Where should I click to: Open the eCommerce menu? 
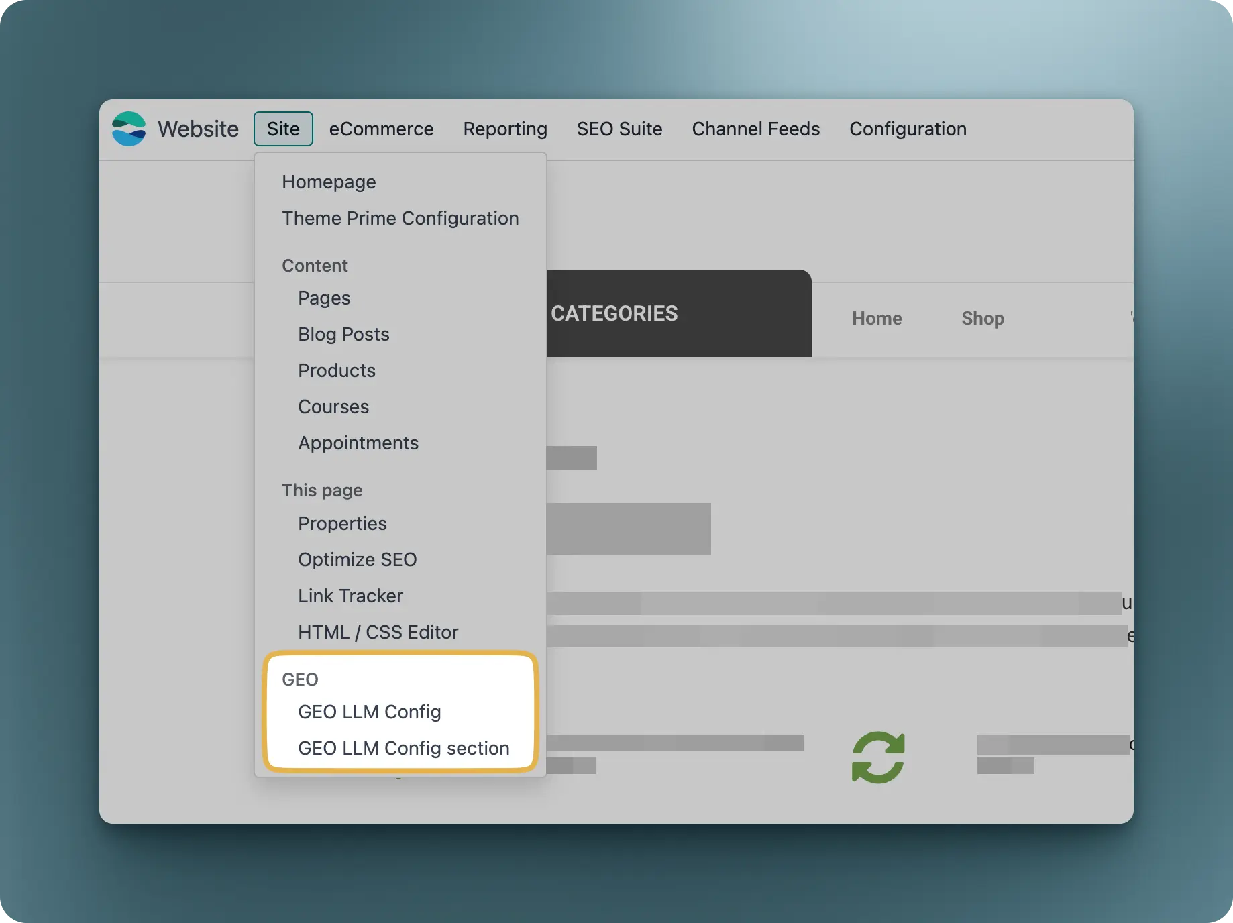381,129
